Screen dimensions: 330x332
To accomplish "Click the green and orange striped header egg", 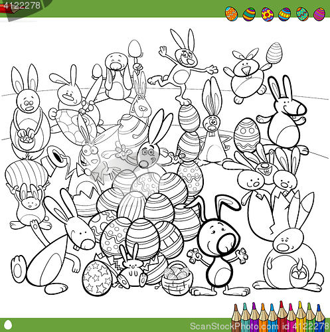I will pos(249,14).
